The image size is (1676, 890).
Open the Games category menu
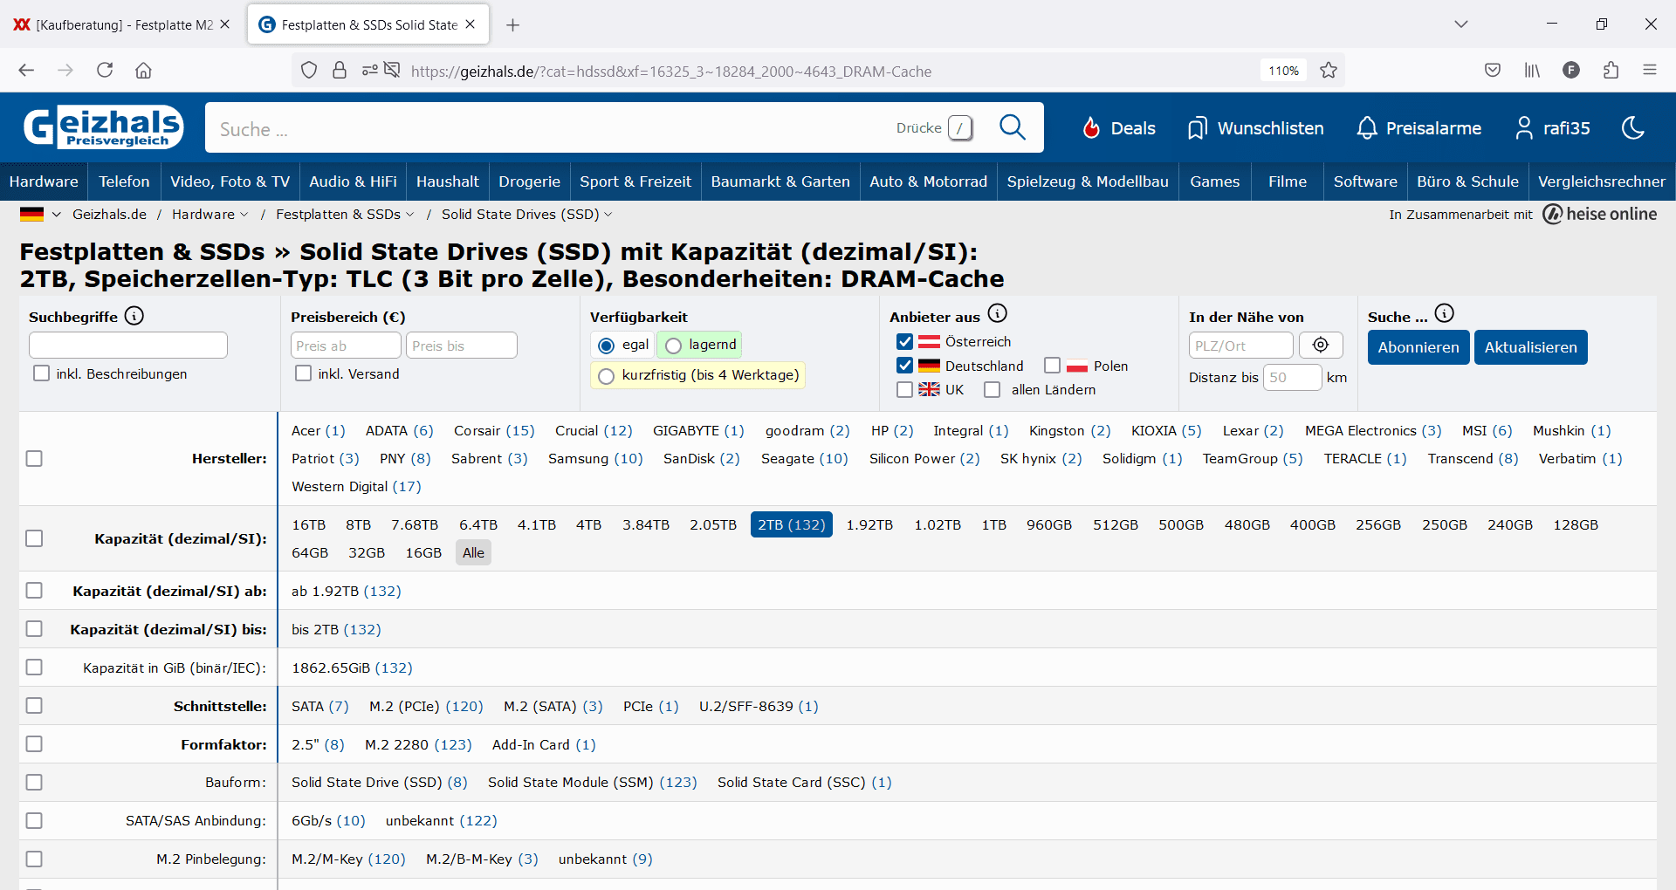[x=1215, y=181]
